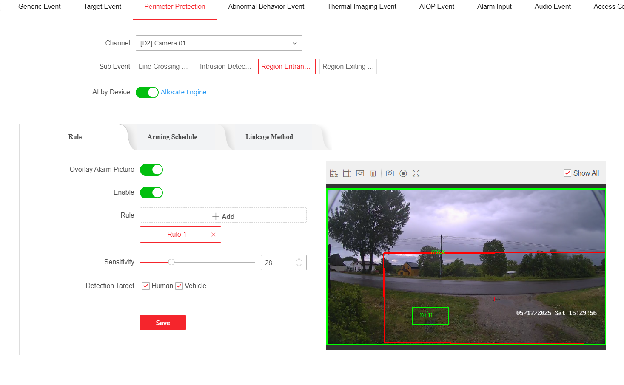This screenshot has width=624, height=385.
Task: Uncheck the Human detection target
Action: (x=146, y=286)
